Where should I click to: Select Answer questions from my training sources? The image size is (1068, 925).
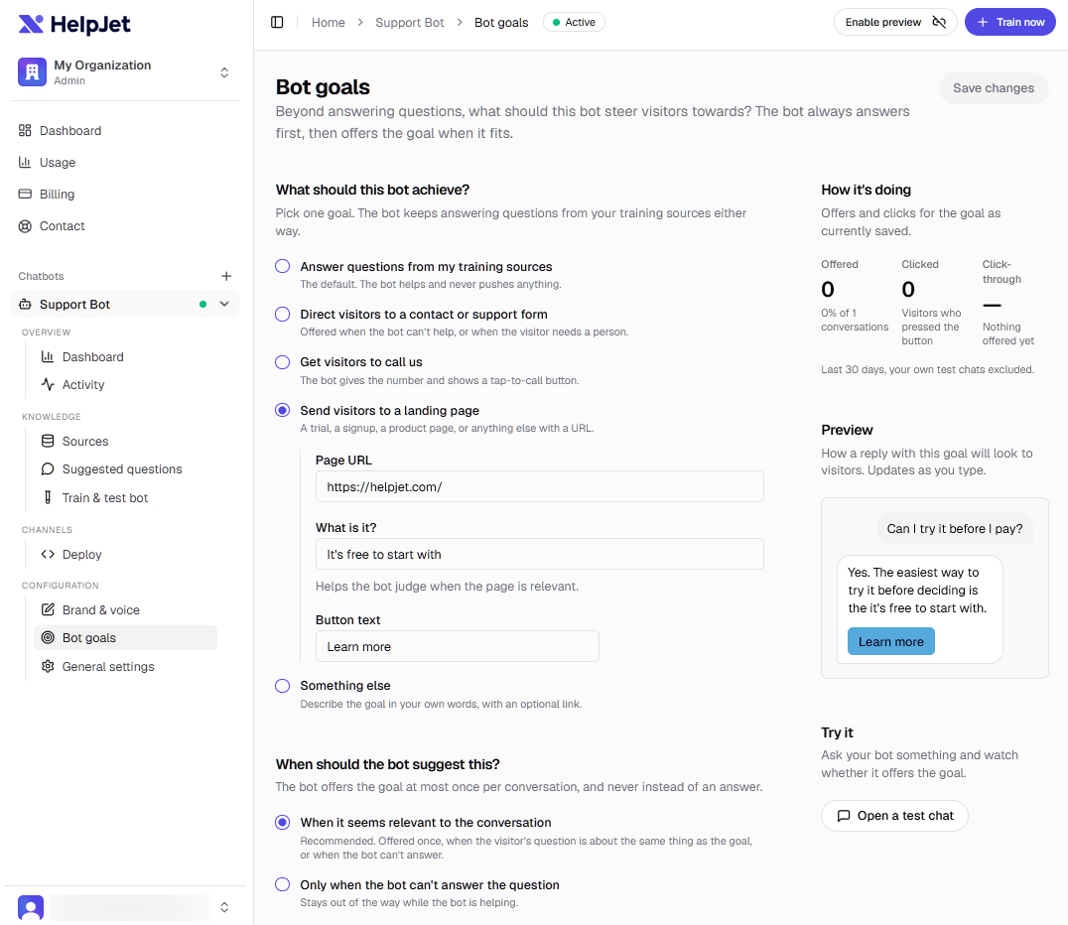pos(282,266)
